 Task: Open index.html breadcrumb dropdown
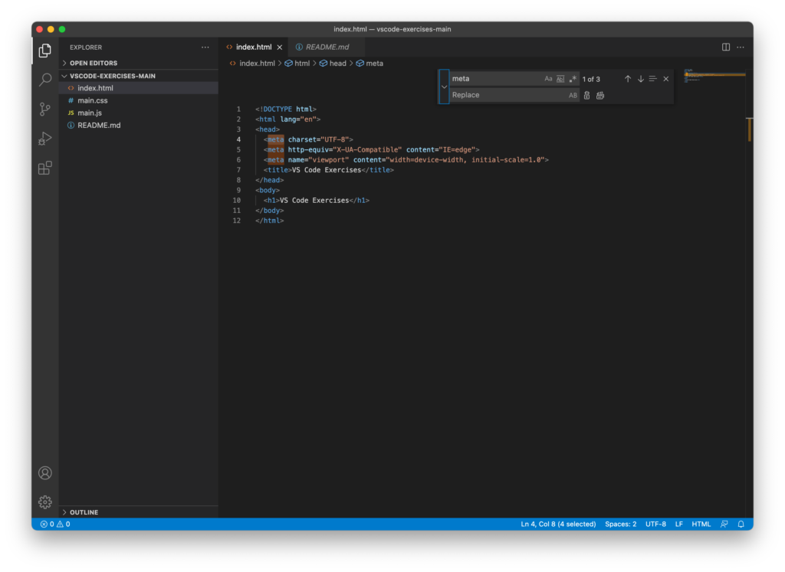click(x=252, y=64)
